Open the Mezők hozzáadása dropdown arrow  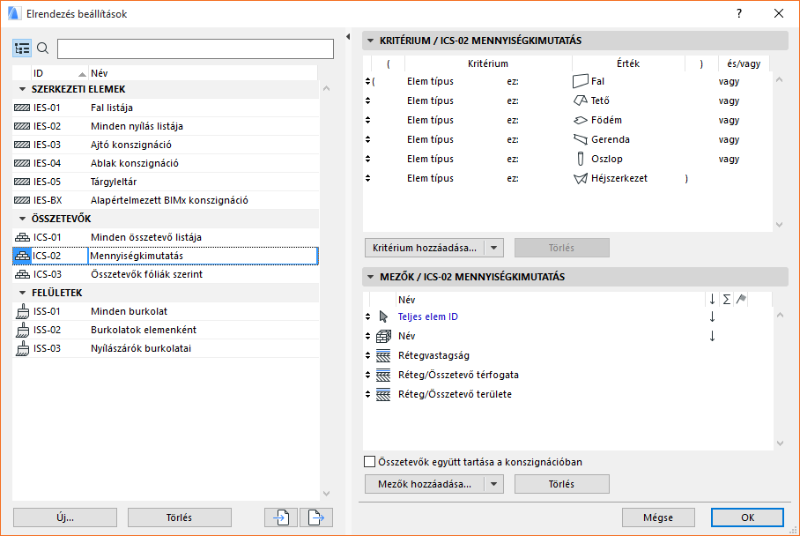point(494,484)
